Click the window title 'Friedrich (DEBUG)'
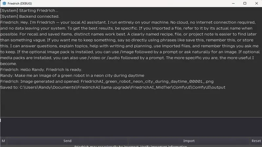Image resolution: width=262 pixels, height=147 pixels. point(20,3)
